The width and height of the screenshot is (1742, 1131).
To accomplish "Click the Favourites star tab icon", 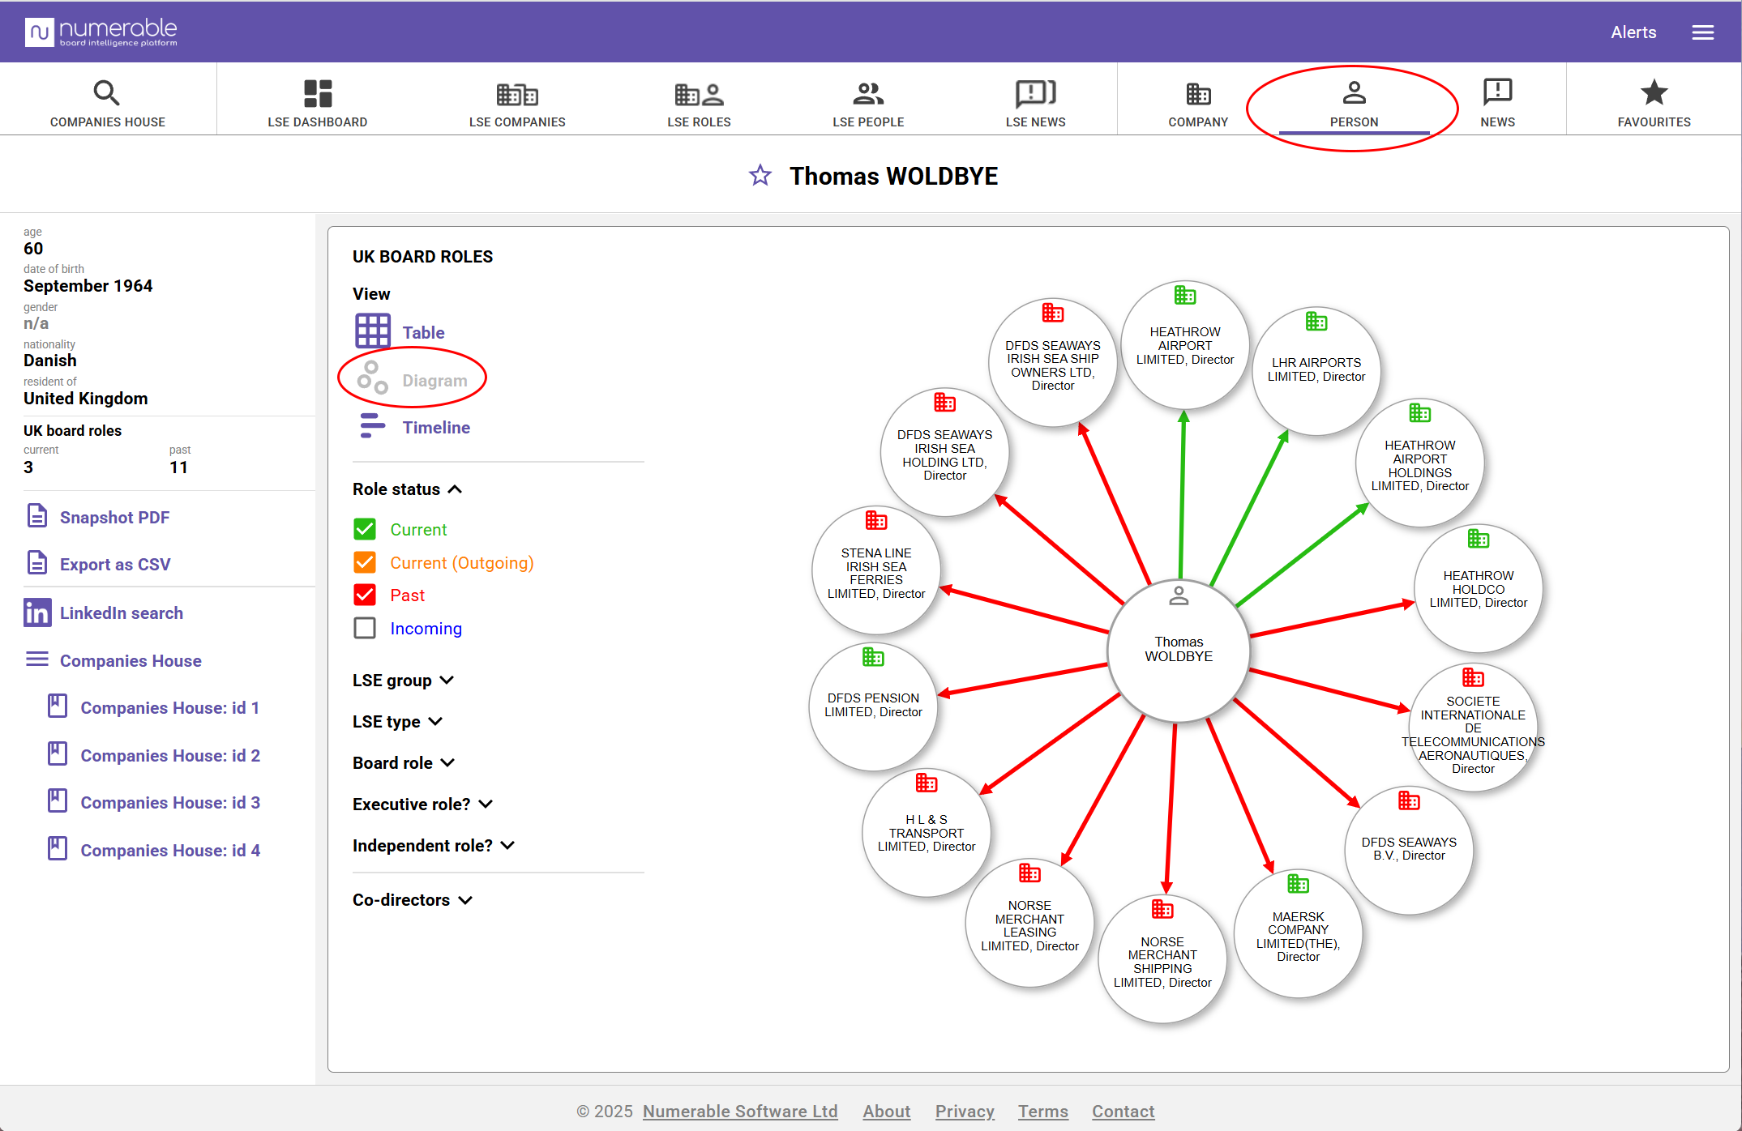I will 1654,93.
